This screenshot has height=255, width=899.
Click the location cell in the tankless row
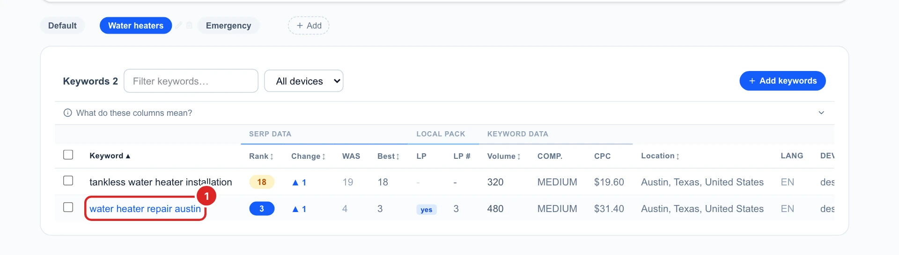702,182
